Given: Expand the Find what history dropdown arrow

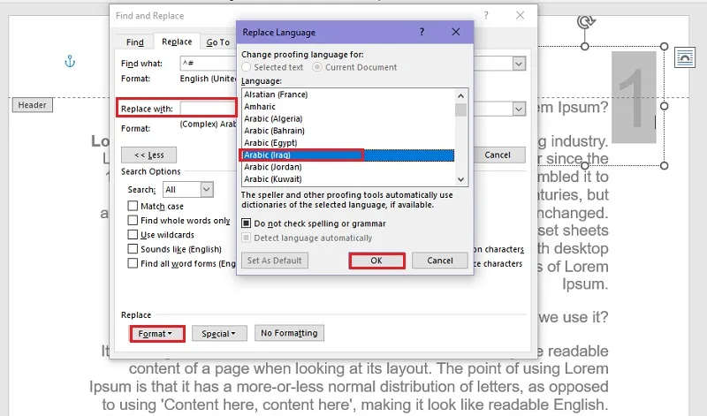Looking at the screenshot, I should tap(519, 64).
